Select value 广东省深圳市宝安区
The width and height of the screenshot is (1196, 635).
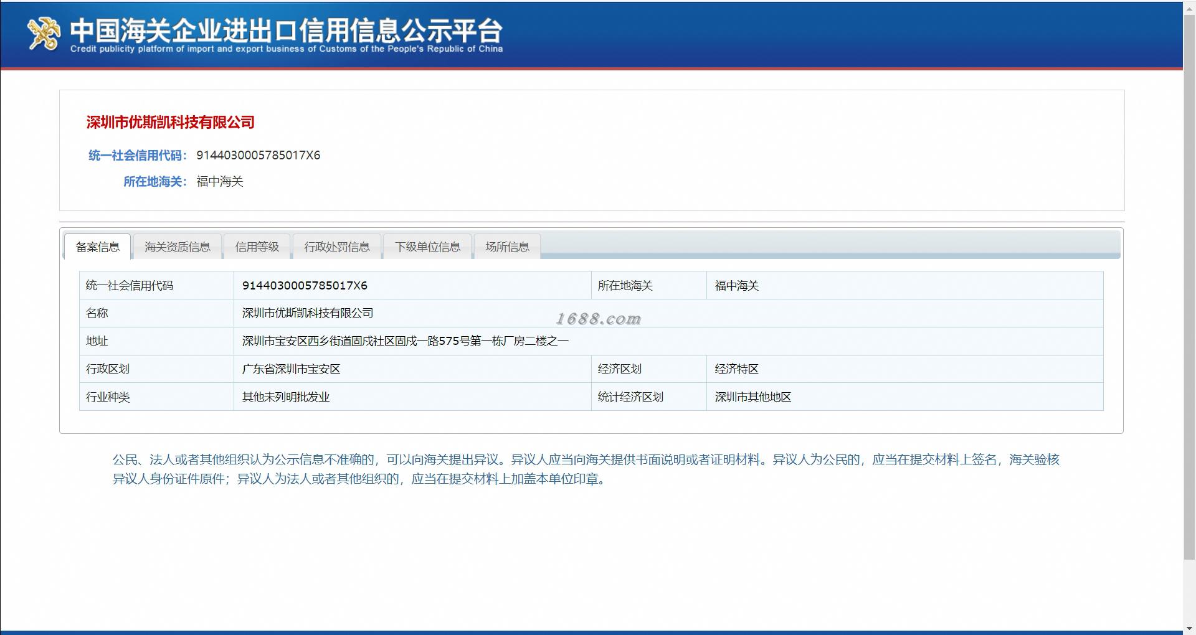(291, 369)
